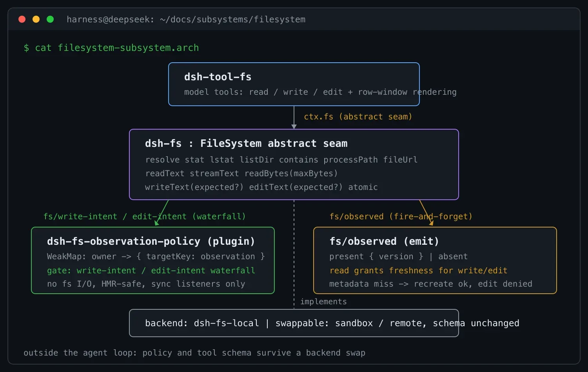Click the 'dsh-tool-fs' box heading
Viewport: 588px width, 372px height.
[218, 77]
